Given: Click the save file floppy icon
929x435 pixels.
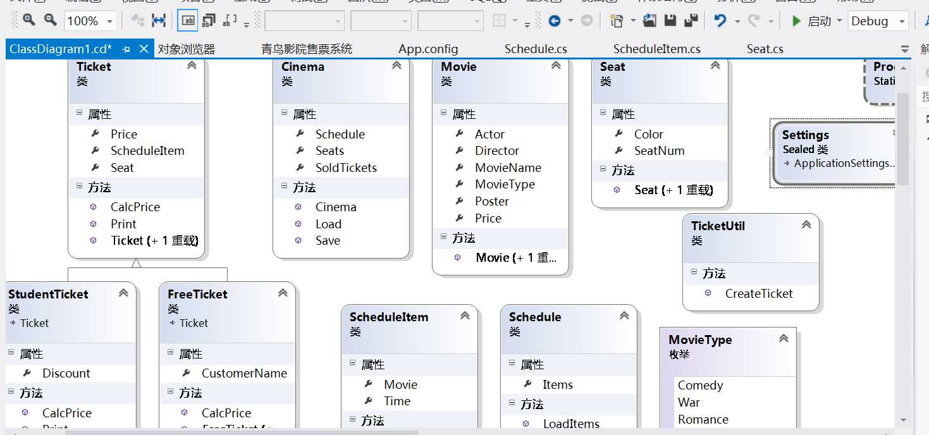Looking at the screenshot, I should click(x=670, y=21).
